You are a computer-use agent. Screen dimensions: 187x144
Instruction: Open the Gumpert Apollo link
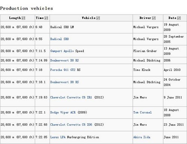point(62,51)
